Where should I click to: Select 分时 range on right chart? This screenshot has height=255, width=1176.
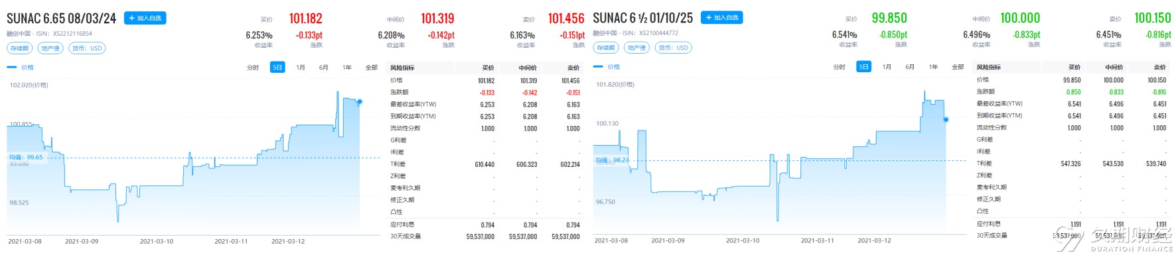click(x=839, y=67)
